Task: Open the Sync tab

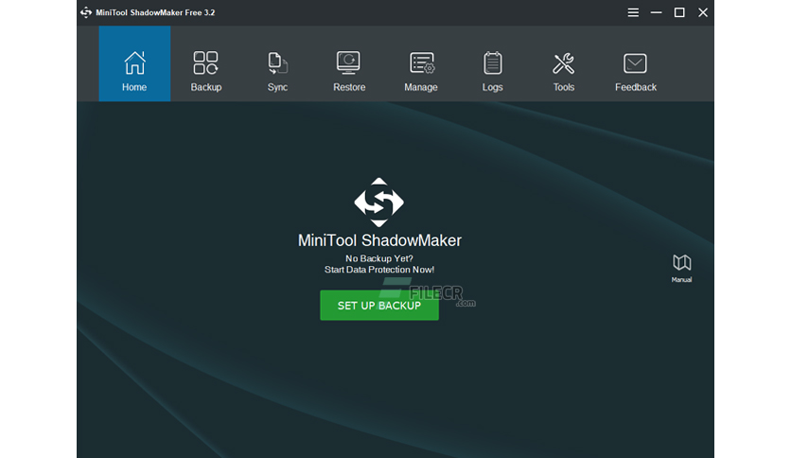Action: [x=277, y=71]
